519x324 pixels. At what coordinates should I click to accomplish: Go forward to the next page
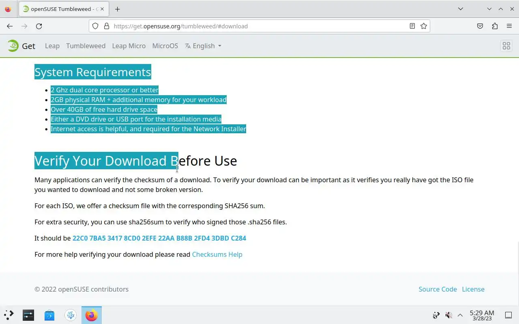pos(24,26)
